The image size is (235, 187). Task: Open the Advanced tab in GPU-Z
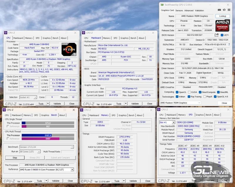pyautogui.click(x=189, y=11)
